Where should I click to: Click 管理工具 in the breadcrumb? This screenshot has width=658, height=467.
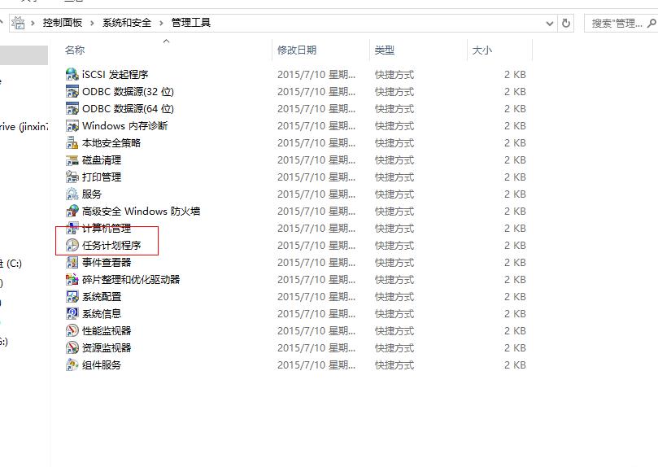tap(191, 23)
